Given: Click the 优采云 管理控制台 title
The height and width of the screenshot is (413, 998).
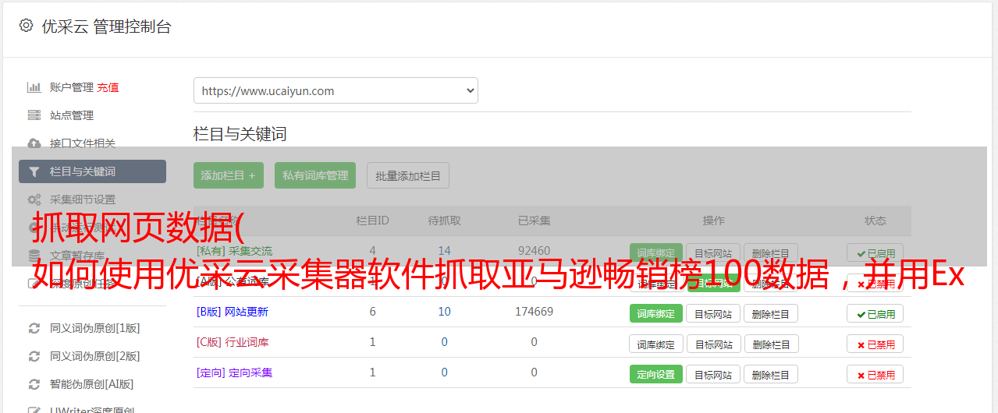Looking at the screenshot, I should (106, 26).
